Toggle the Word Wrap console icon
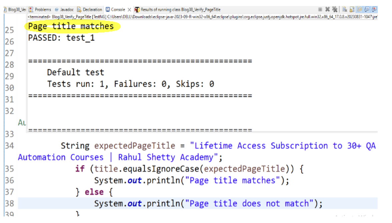 359,9
